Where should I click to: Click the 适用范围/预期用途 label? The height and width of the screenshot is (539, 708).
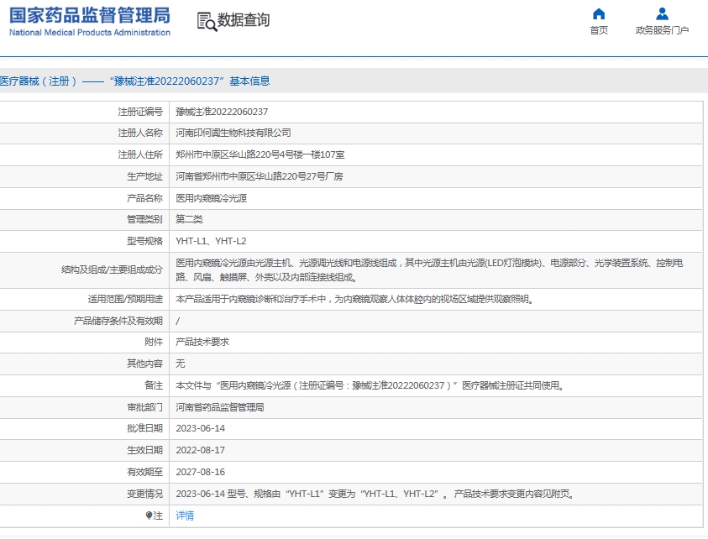[125, 299]
